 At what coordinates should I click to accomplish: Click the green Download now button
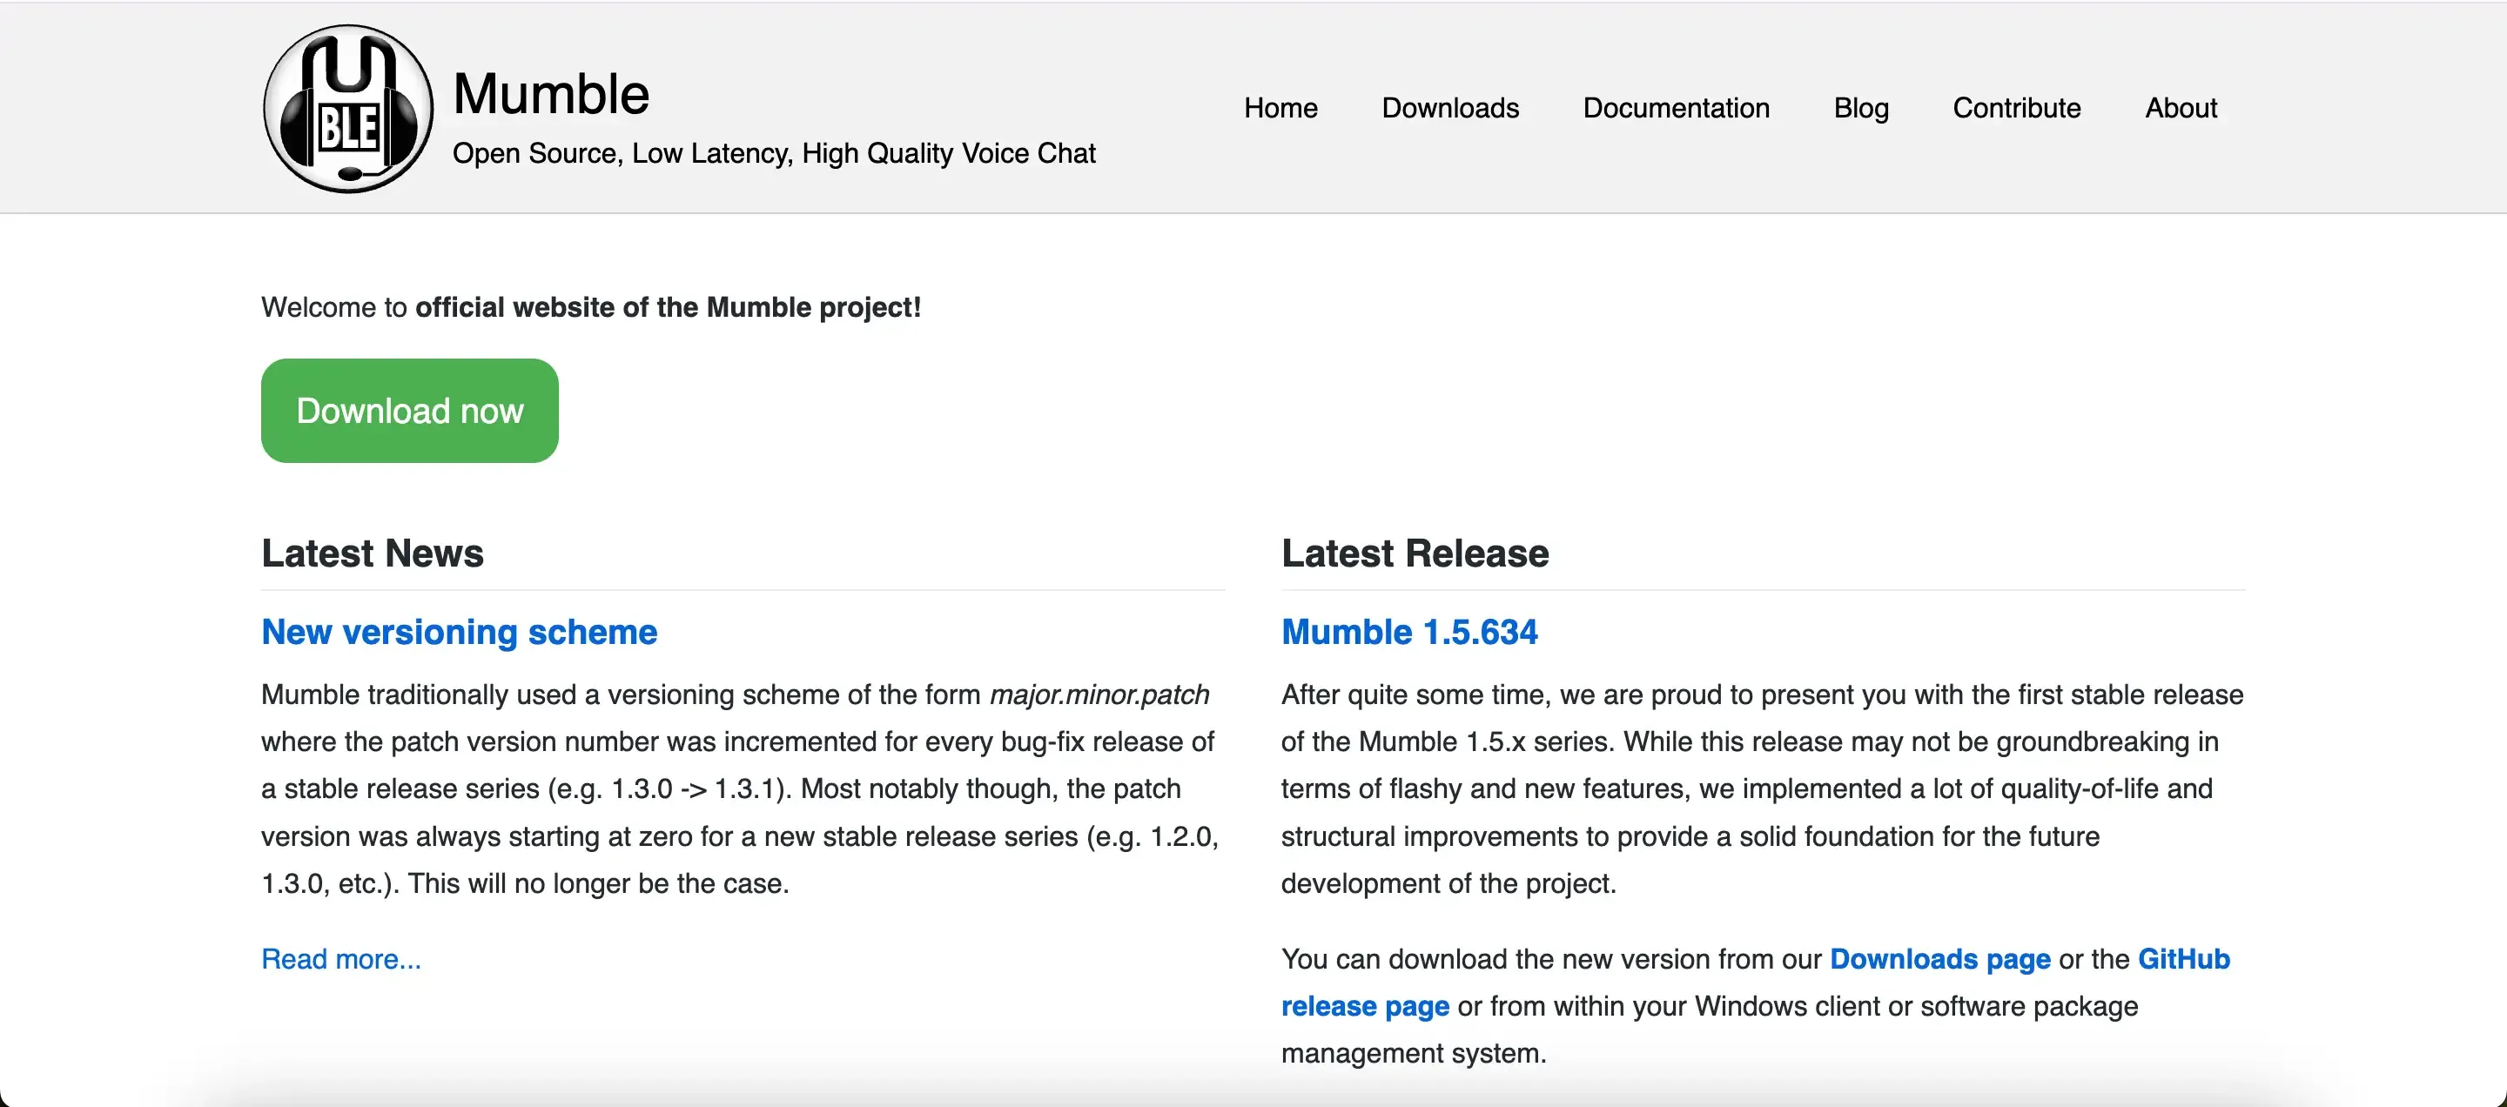click(x=410, y=411)
